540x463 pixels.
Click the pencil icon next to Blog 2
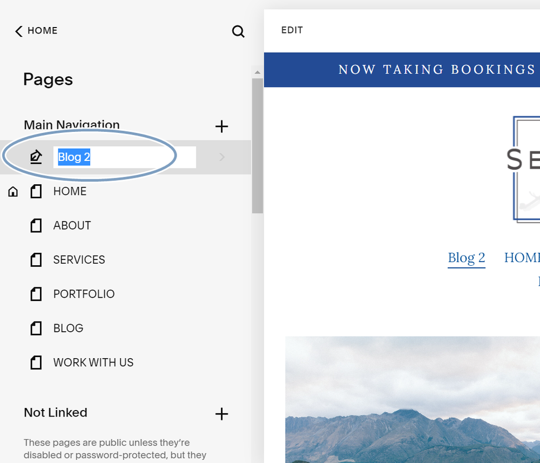[x=36, y=157]
